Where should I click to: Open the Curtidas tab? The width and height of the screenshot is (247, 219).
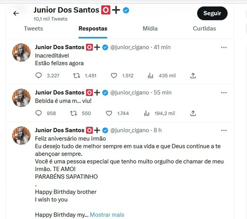tap(204, 29)
